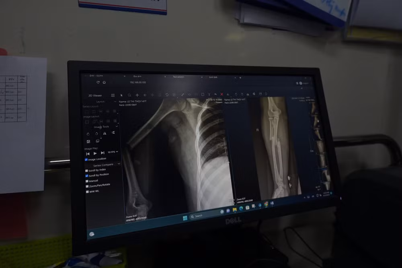Rotate image counter-clockwise in Image Tools
402x268 pixels.
[96, 134]
